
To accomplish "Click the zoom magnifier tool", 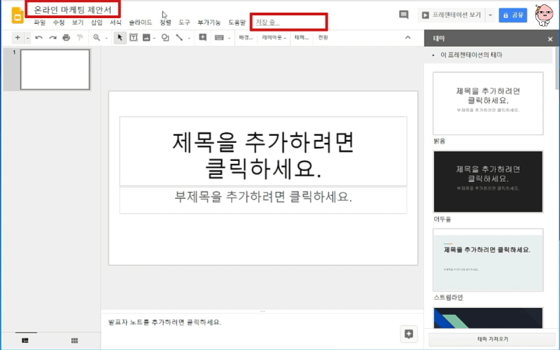I will click(97, 38).
